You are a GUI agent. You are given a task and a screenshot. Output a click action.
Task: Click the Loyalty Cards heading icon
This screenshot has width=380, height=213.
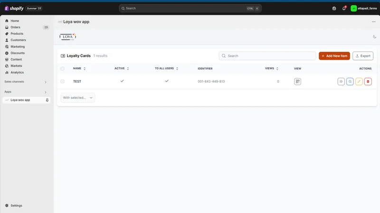(63, 56)
